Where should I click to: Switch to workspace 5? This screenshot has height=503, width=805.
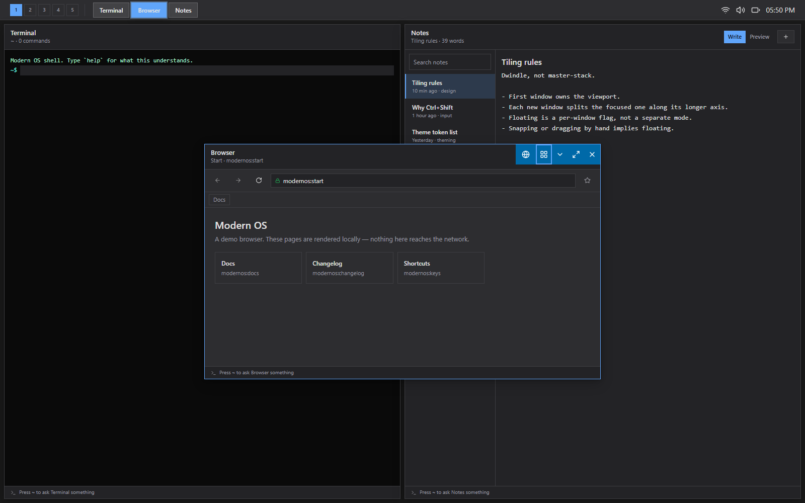click(x=72, y=10)
